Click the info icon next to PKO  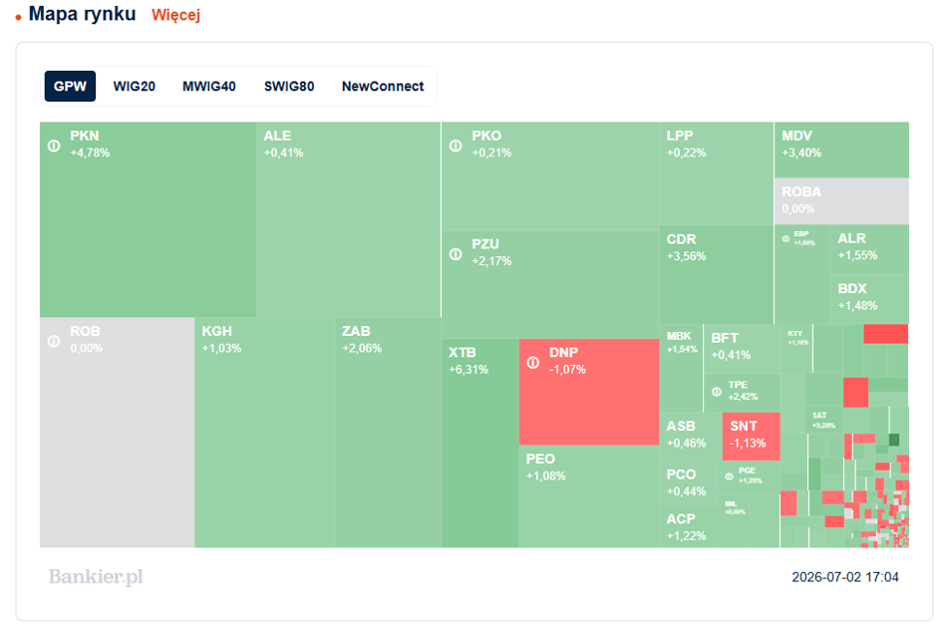(456, 146)
